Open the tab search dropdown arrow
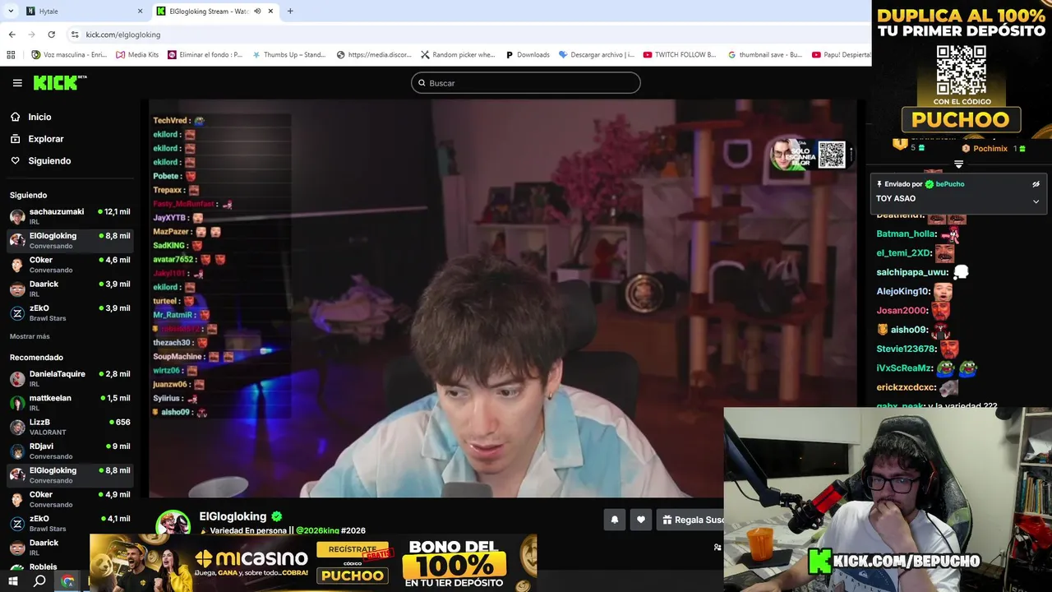This screenshot has width=1052, height=592. (11, 12)
